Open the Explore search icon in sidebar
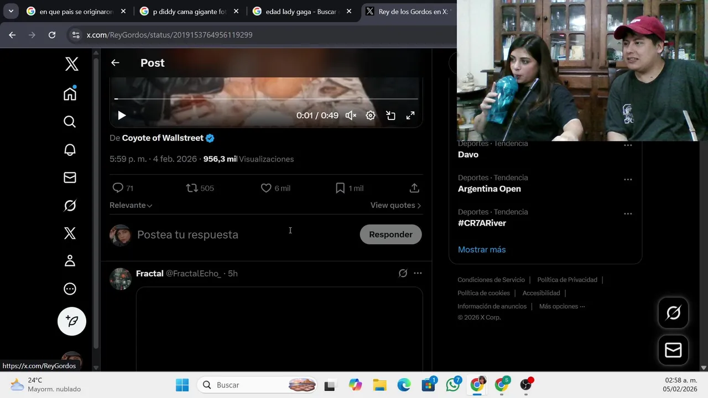This screenshot has height=398, width=708. (x=70, y=122)
